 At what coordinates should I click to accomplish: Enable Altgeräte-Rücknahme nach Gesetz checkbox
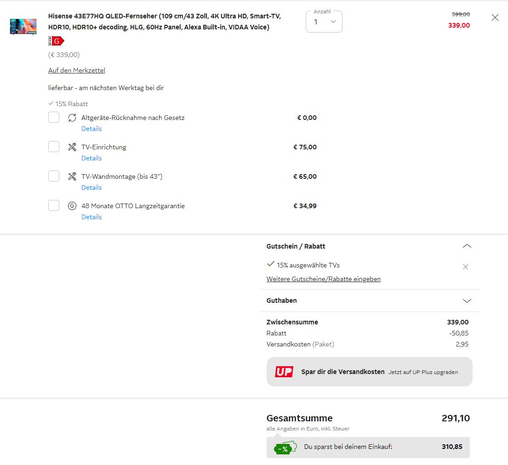(x=54, y=118)
